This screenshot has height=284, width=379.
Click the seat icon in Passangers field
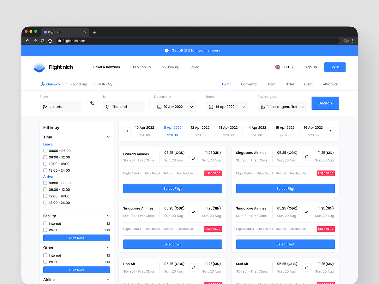(263, 107)
